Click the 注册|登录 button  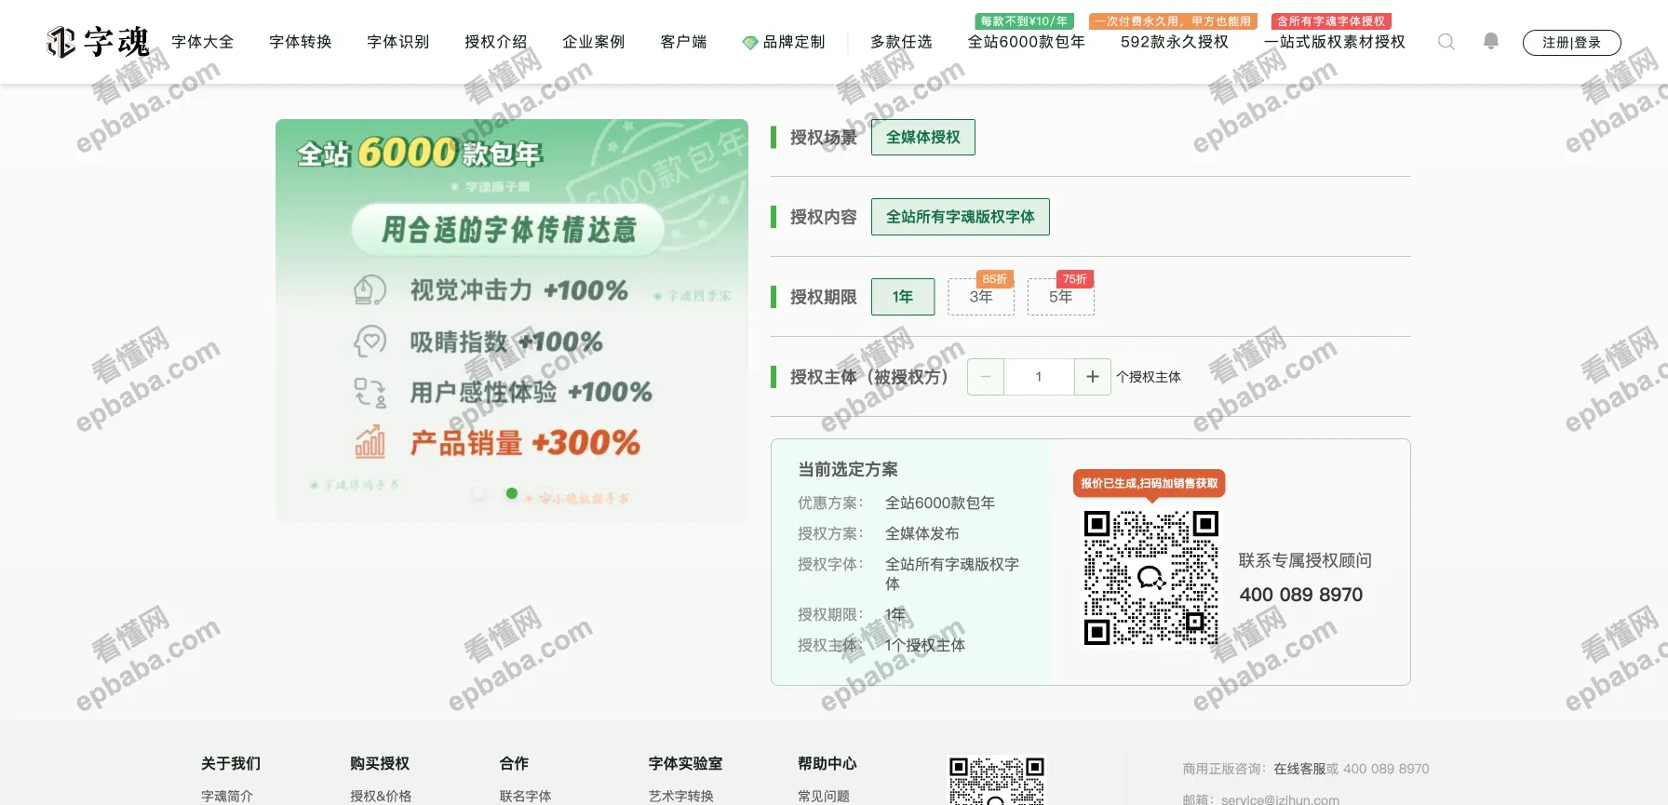1571,43
